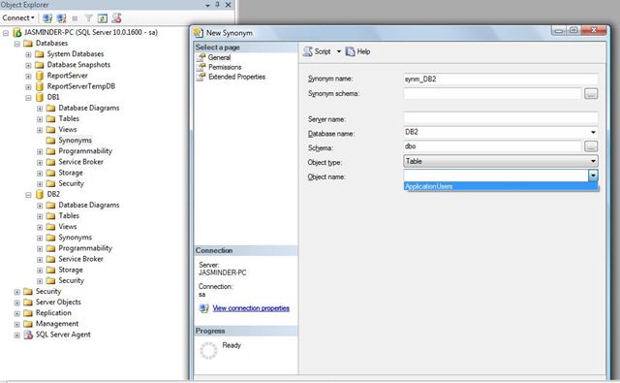Collapse the DB2 database node
This screenshot has width=620, height=383.
coord(28,195)
